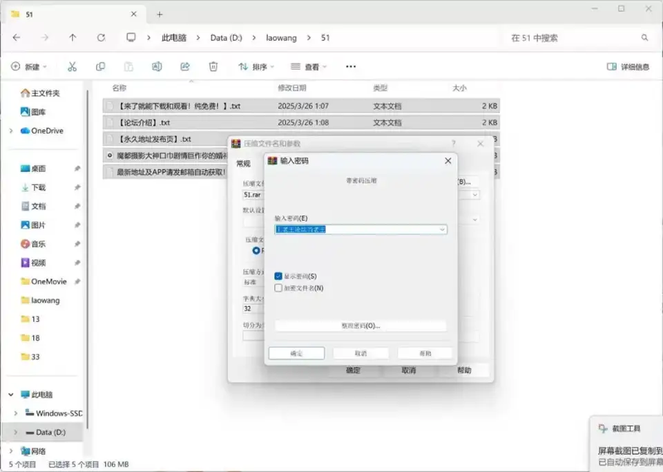Click the Delete trash icon

[213, 66]
